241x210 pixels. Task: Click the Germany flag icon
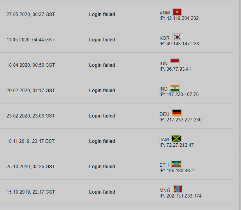click(177, 113)
